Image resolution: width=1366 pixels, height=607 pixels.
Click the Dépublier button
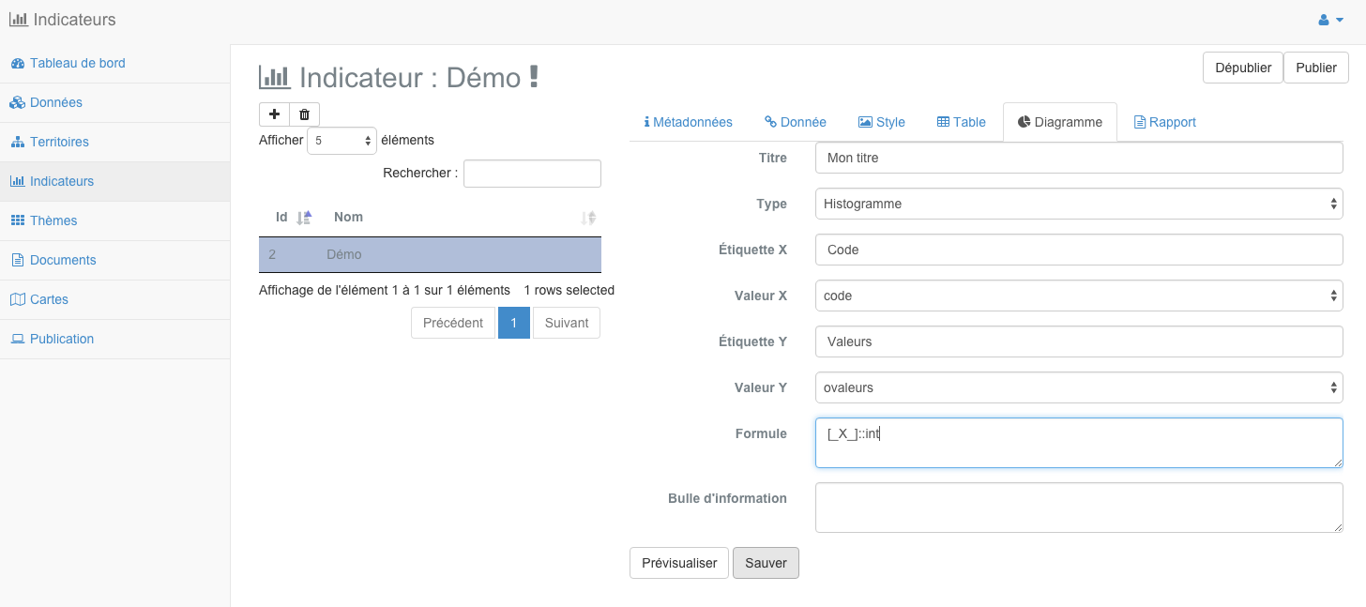pos(1243,68)
